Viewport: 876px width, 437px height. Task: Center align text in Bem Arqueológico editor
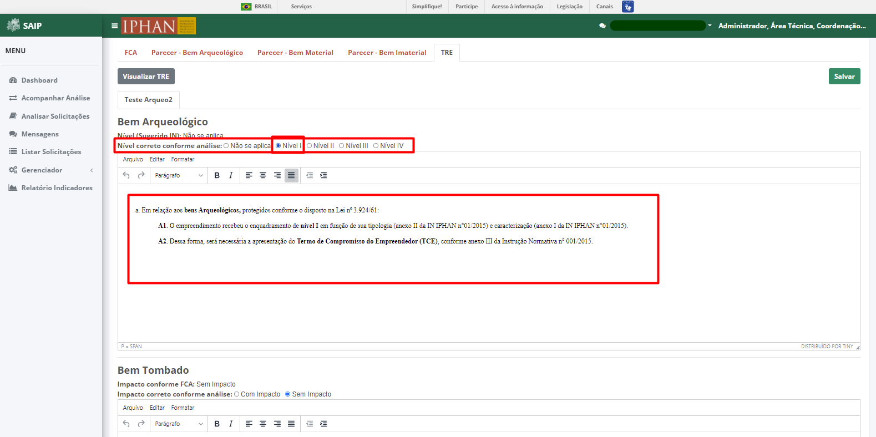click(263, 175)
